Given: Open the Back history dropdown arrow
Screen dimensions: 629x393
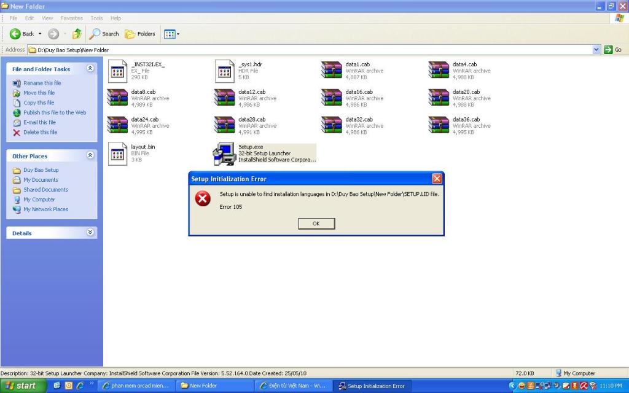Looking at the screenshot, I should tap(40, 34).
